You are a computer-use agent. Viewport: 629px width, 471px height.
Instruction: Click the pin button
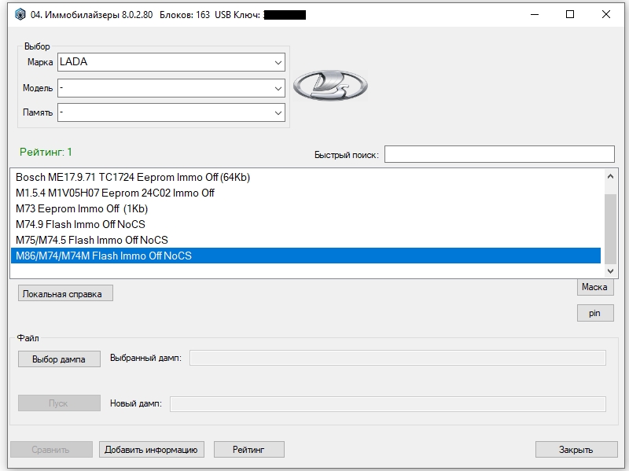595,313
